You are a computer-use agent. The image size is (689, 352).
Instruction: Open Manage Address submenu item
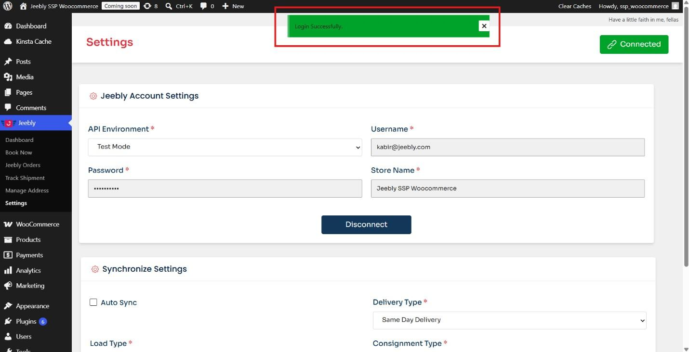pos(27,190)
